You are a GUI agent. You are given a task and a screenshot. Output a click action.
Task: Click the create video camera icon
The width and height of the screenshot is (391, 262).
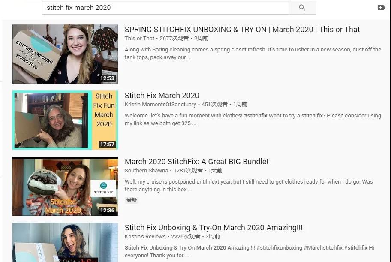[x=381, y=8]
